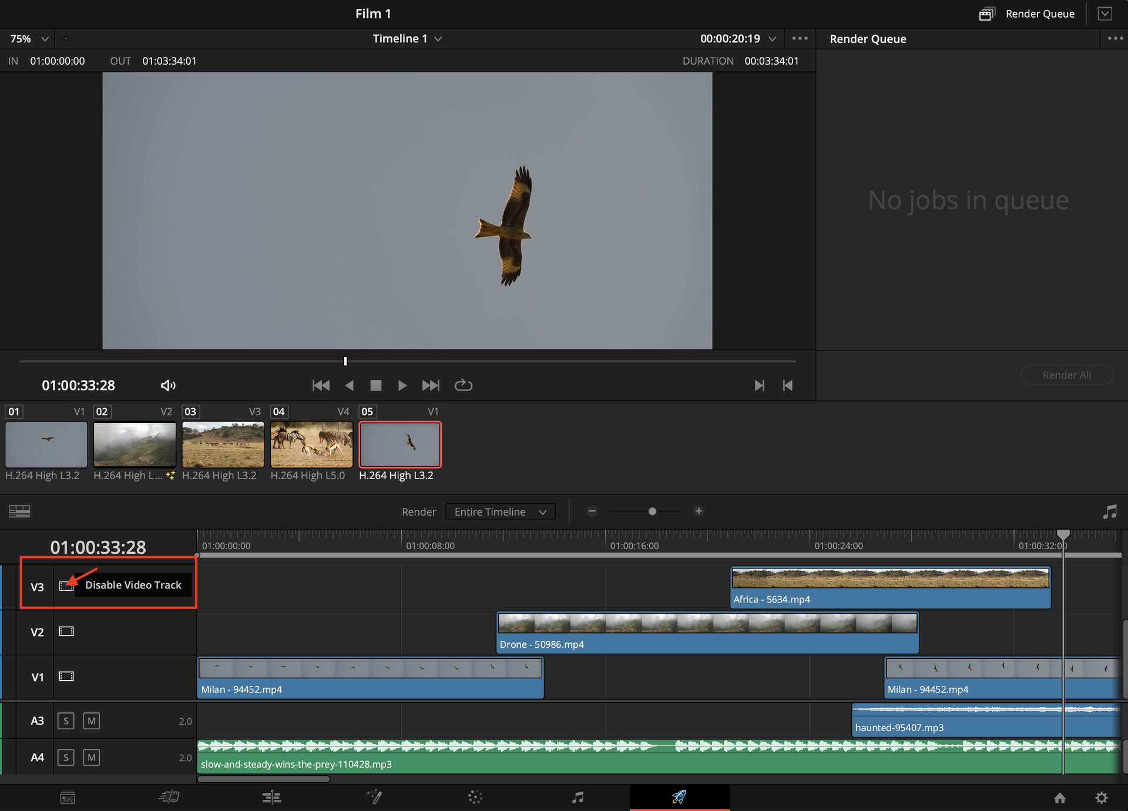Click the skip to beginning button
Screen dimensions: 1128x811
[320, 385]
